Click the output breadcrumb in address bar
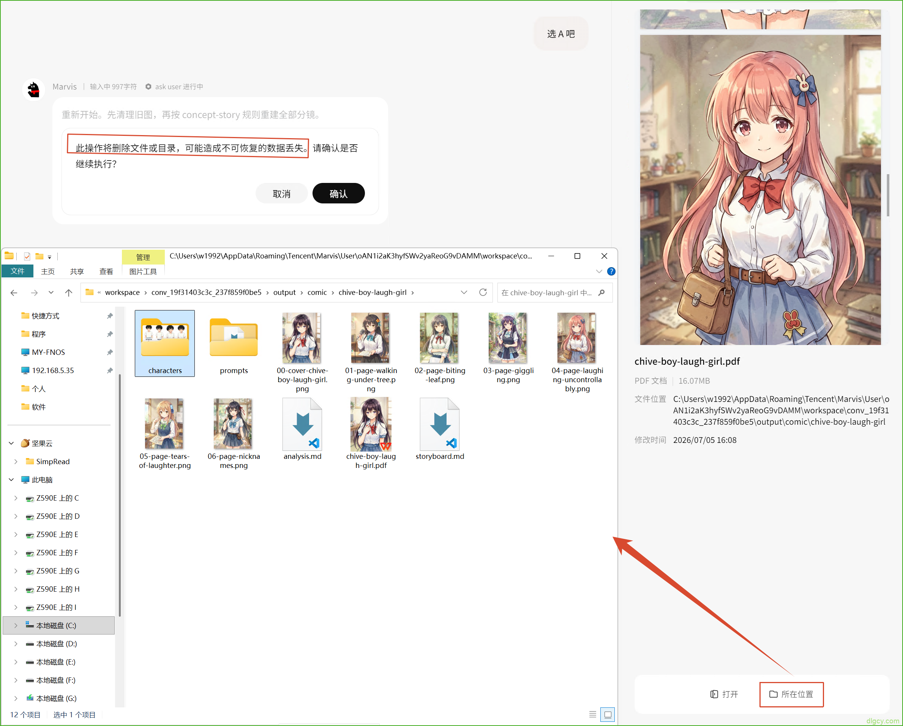 tap(284, 293)
